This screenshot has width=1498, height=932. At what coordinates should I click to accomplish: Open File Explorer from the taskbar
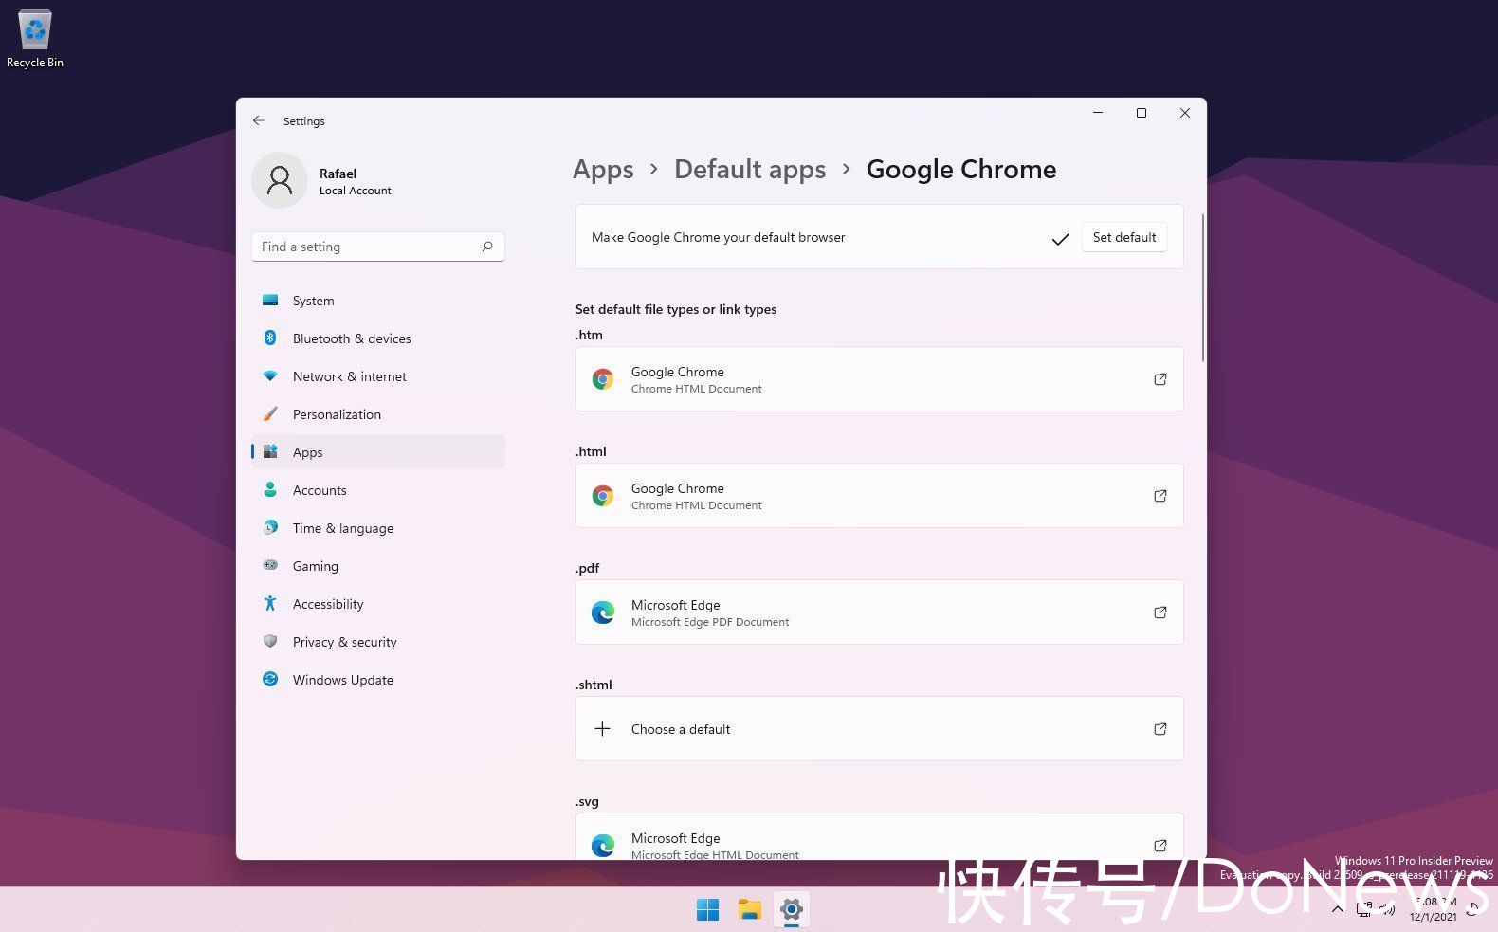pos(750,910)
